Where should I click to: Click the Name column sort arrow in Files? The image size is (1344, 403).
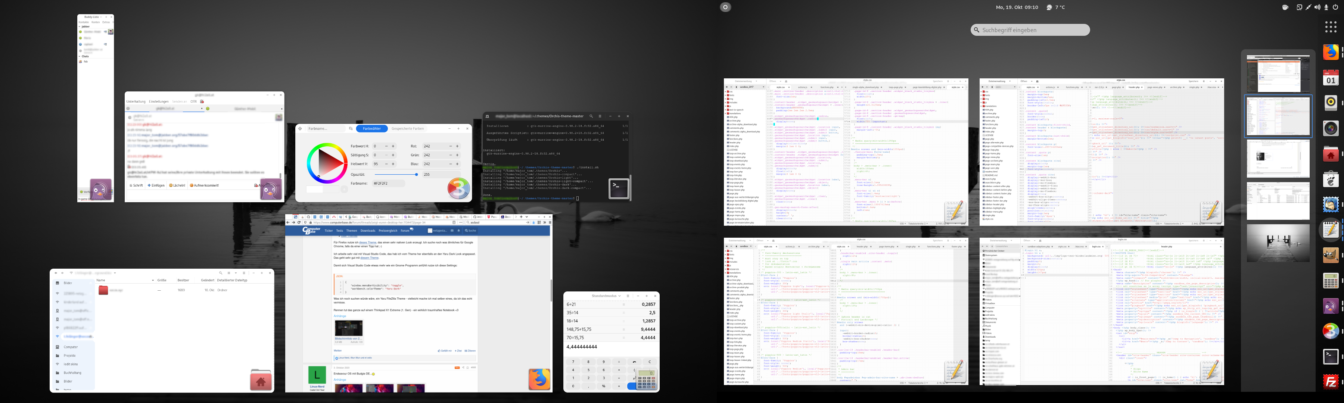pos(152,281)
